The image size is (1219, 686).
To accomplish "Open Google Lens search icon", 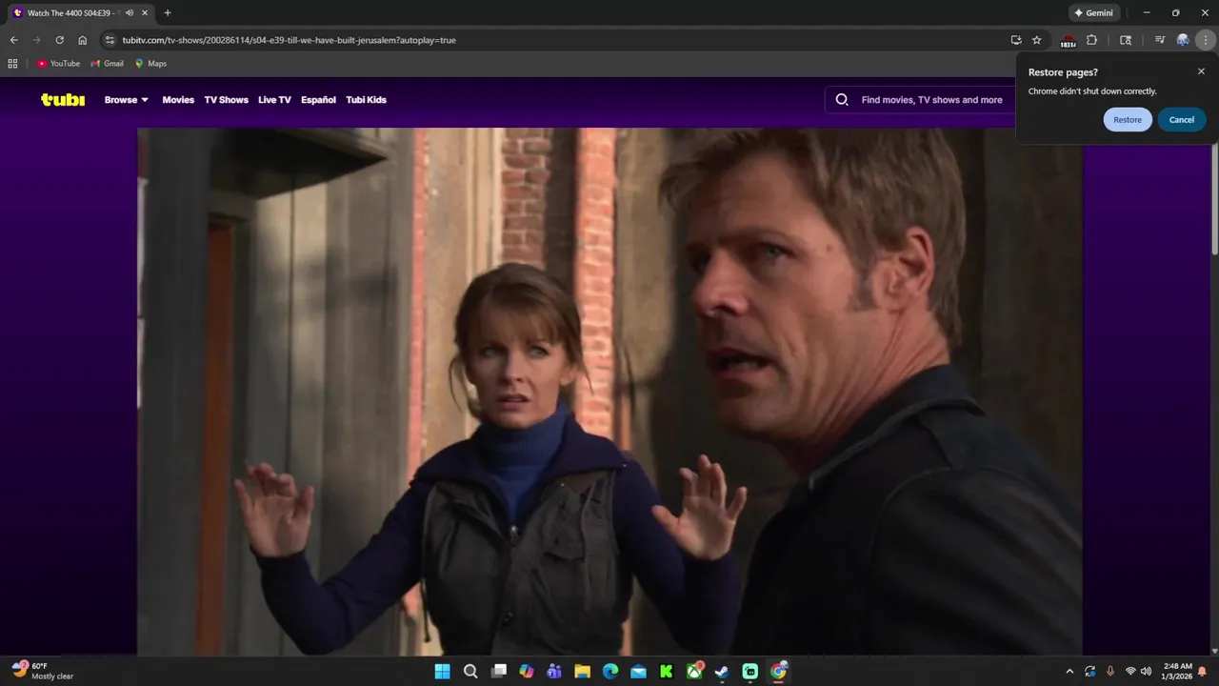I will click(1126, 40).
